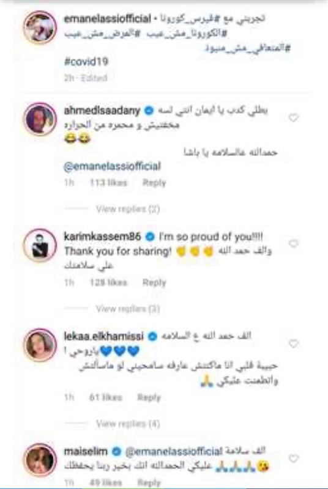
Task: Expand View replies (4) under lekaa.elkhamissi
Action: tap(128, 424)
